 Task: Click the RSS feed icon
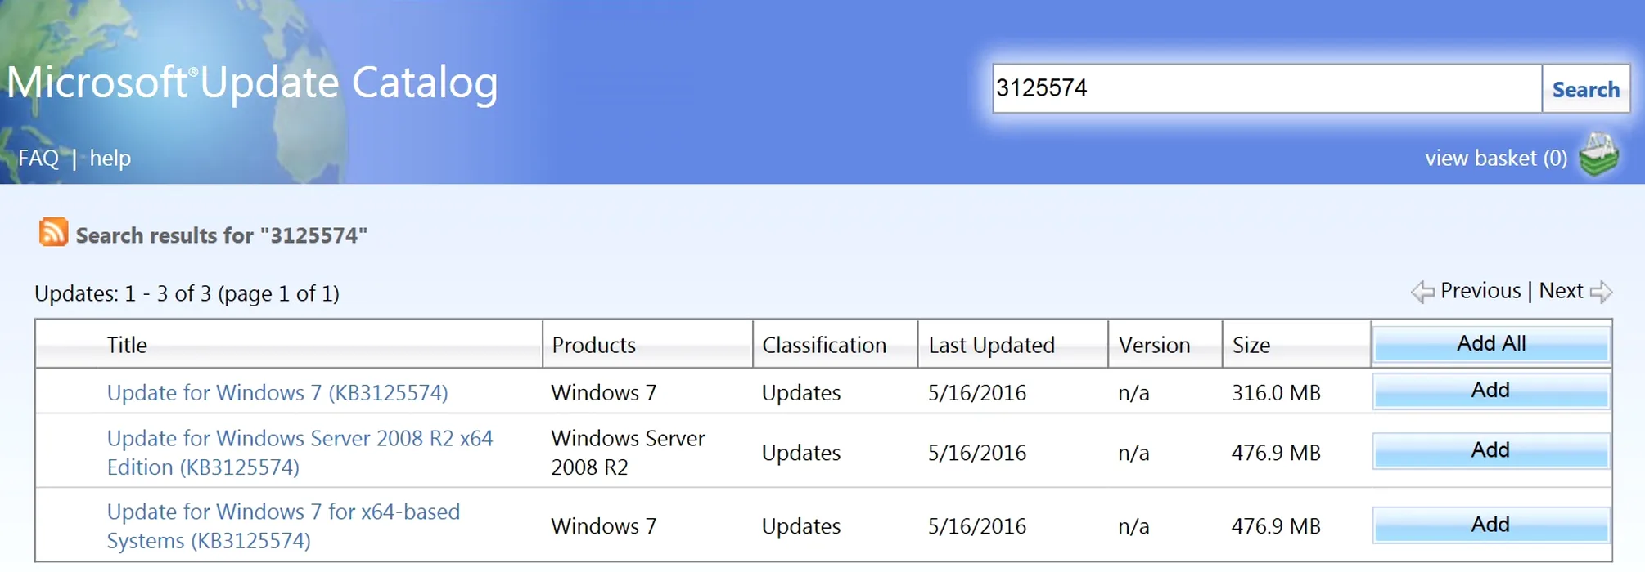pos(53,233)
